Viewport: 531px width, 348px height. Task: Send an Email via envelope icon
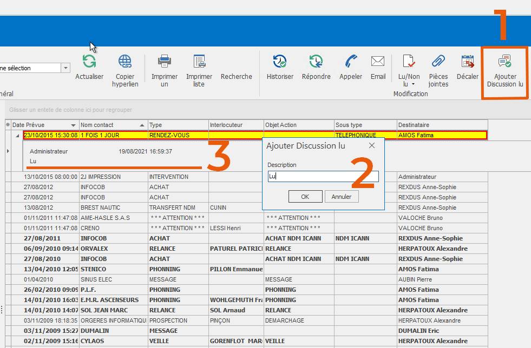tap(378, 61)
